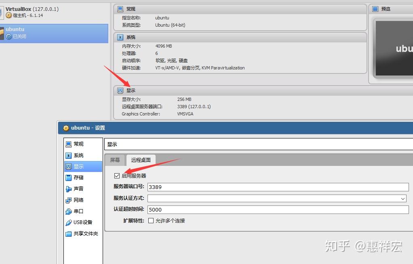This screenshot has height=264, width=413.
Task: Click the 串口 (Serial) settings icon
Action: click(x=69, y=211)
